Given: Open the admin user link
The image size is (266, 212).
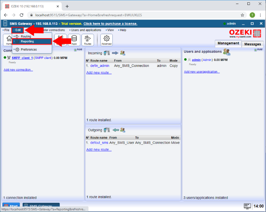Looking at the screenshot, I should click(196, 60).
